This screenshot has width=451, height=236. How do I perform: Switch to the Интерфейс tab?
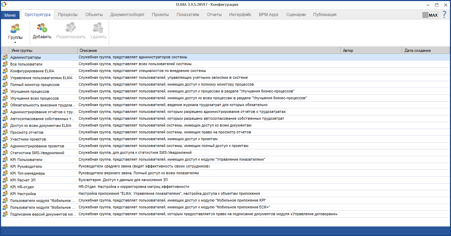(240, 15)
